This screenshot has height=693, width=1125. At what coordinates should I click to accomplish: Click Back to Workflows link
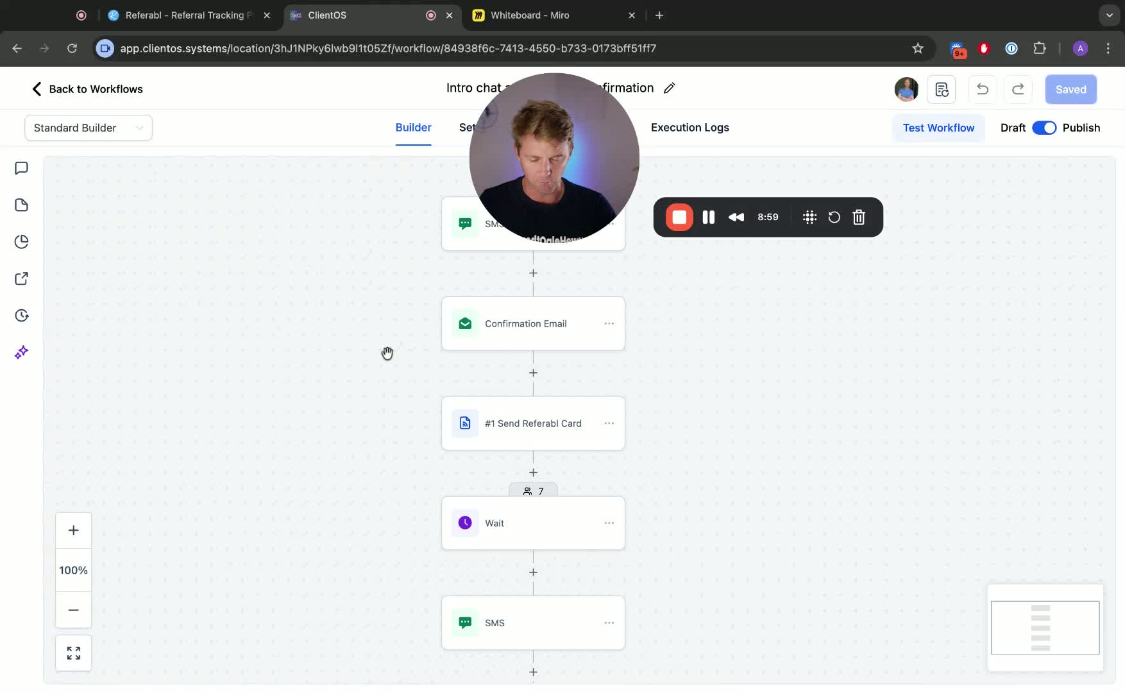pyautogui.click(x=87, y=89)
